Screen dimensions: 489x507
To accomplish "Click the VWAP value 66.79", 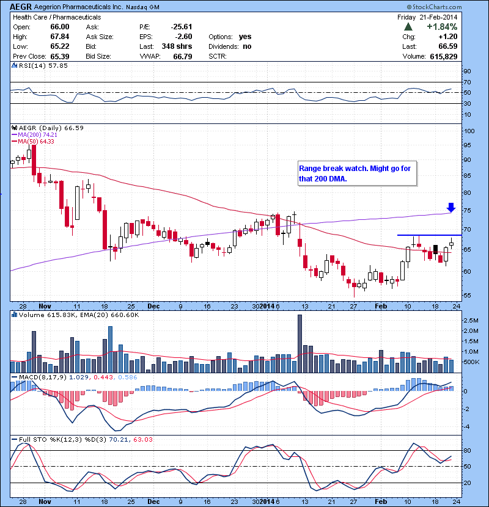I will [183, 57].
